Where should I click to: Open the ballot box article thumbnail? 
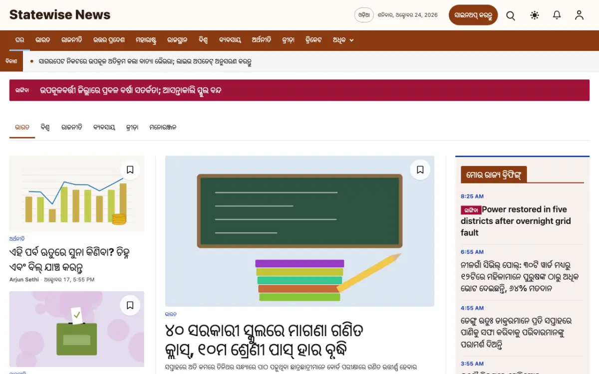click(x=77, y=330)
